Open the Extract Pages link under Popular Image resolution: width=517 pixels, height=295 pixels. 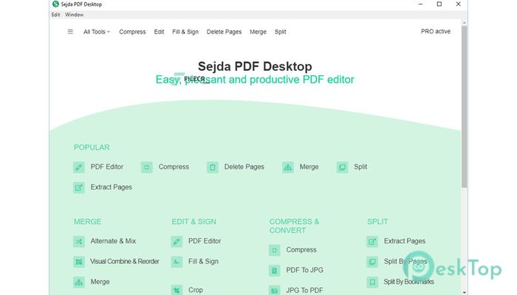(x=111, y=187)
